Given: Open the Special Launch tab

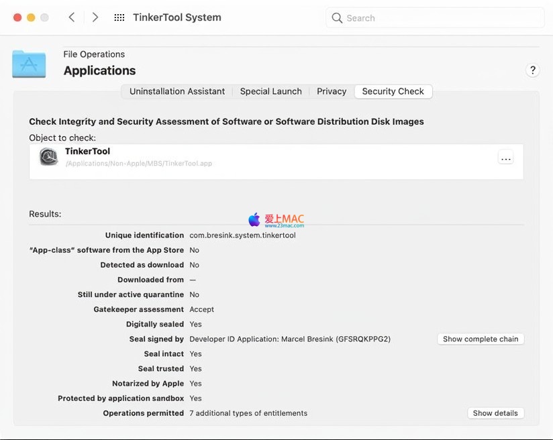Looking at the screenshot, I should tap(270, 91).
